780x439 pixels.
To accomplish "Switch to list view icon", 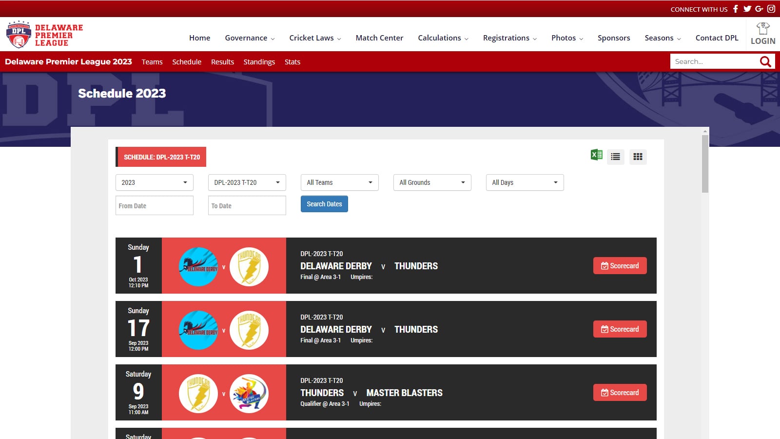I will click(616, 157).
